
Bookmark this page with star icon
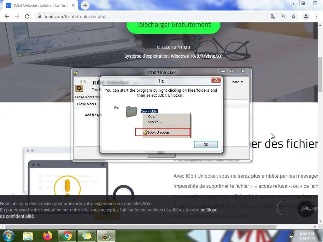pos(293,16)
